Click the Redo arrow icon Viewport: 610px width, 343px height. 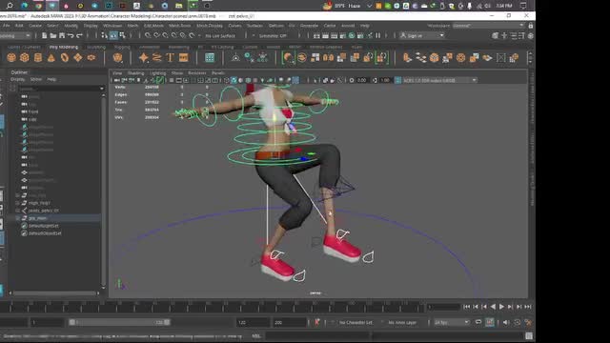tap(79, 36)
